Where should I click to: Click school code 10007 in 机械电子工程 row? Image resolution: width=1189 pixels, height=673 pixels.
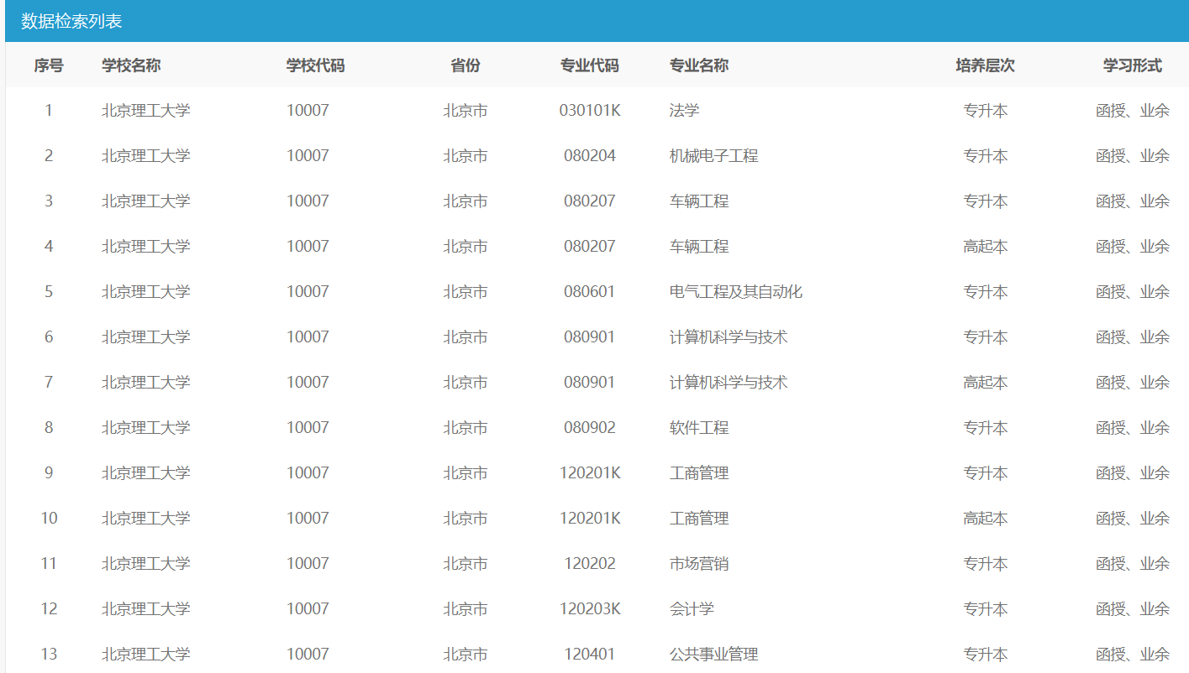(x=308, y=155)
